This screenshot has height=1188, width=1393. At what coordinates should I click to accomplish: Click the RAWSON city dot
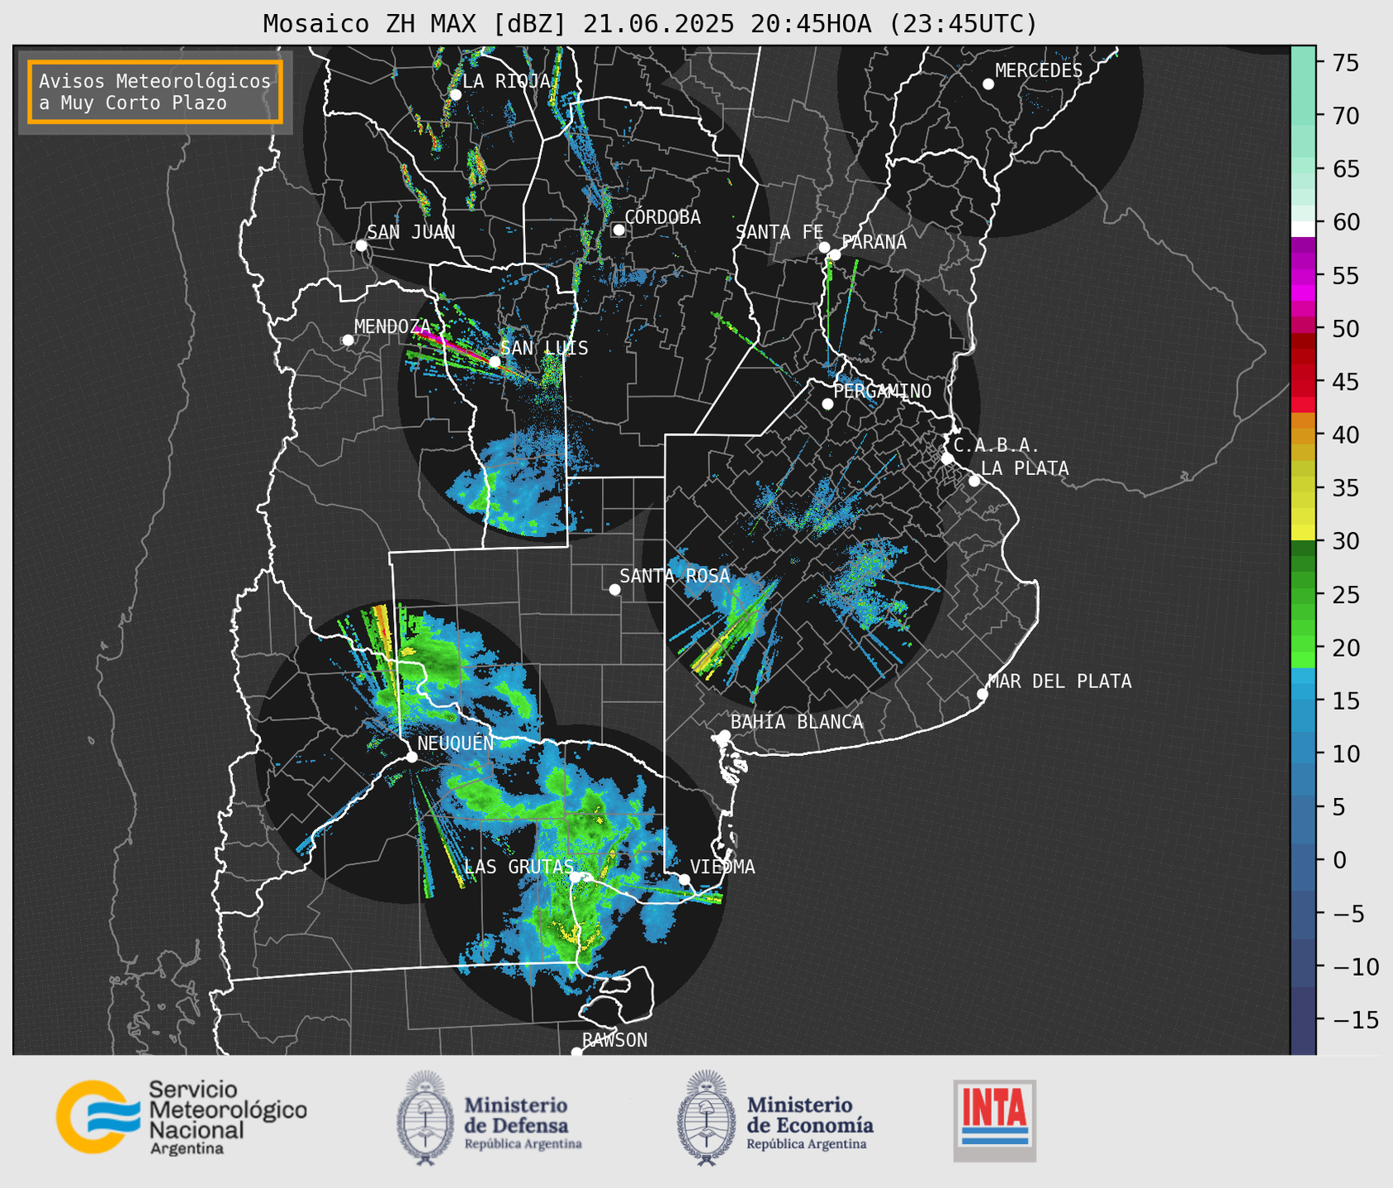pos(576,1053)
